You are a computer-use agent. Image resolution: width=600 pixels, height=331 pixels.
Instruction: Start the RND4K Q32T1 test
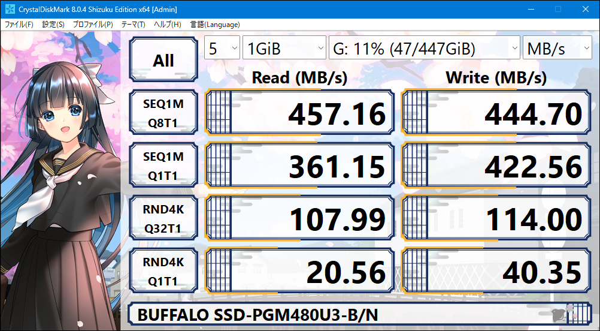(163, 218)
